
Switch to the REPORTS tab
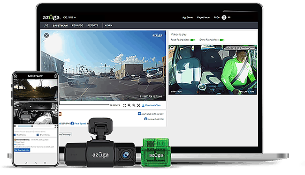(93, 25)
